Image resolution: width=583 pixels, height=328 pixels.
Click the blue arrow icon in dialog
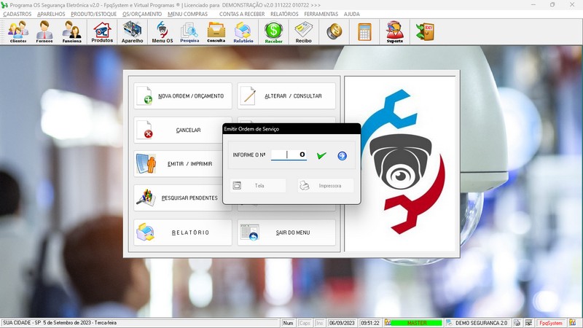(x=342, y=156)
